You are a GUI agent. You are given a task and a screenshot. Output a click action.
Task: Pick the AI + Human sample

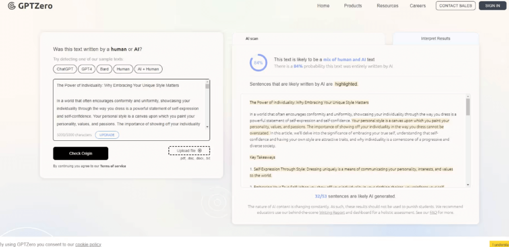coord(148,69)
